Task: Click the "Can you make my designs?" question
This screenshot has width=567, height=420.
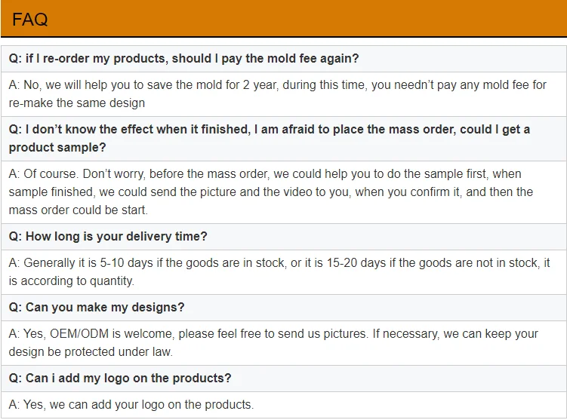Action: 96,307
